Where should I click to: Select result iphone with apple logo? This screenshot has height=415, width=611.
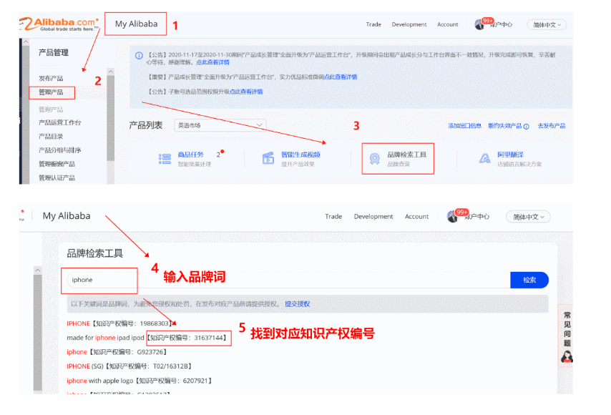point(139,381)
